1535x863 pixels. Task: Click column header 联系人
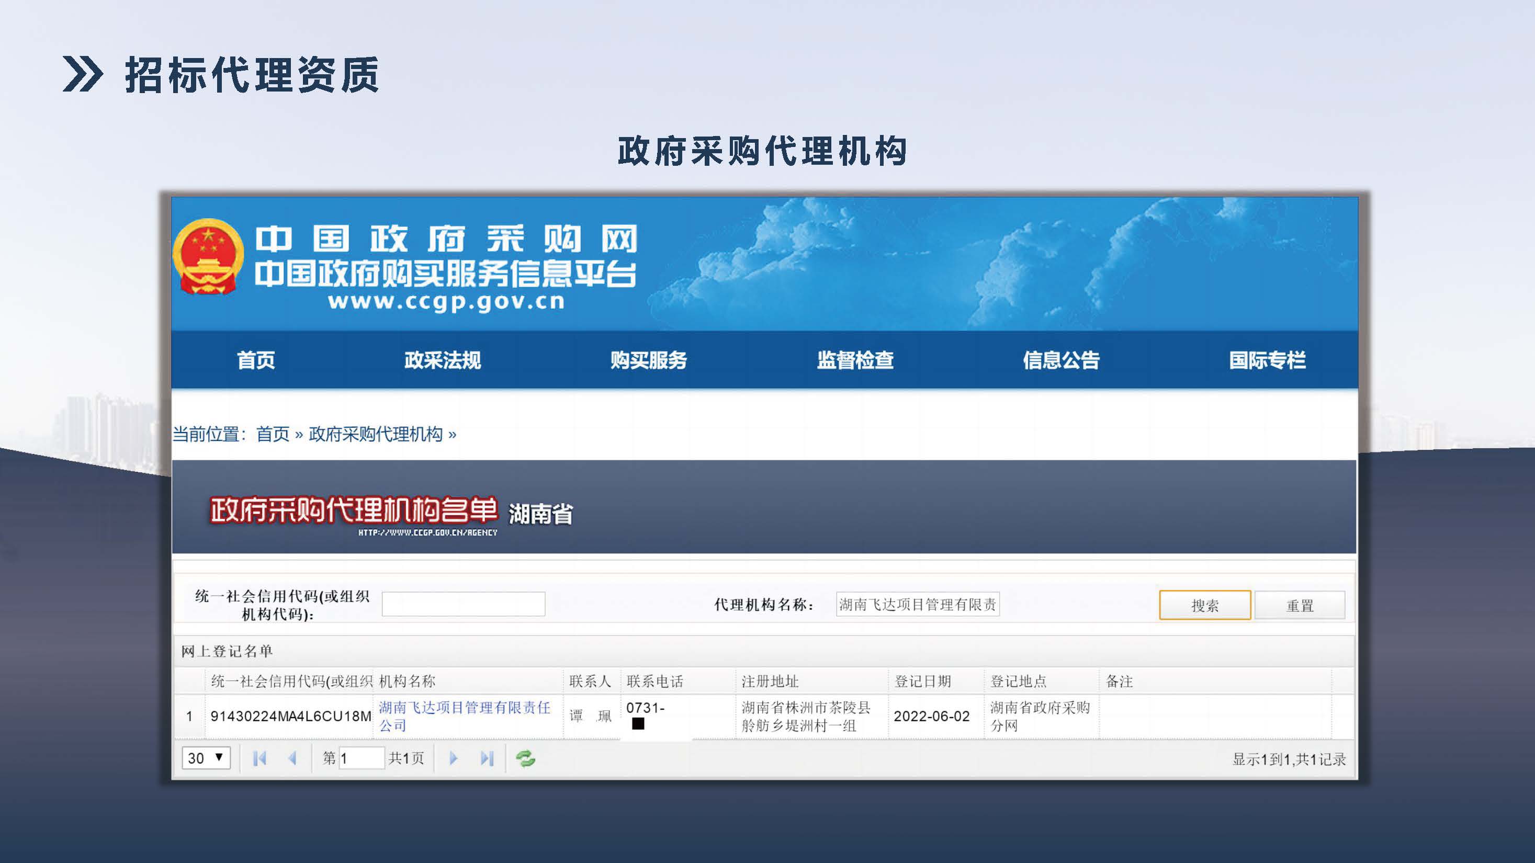591,681
